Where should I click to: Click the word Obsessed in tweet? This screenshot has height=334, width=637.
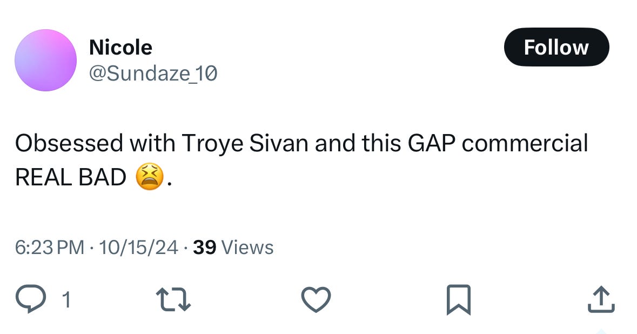(69, 144)
